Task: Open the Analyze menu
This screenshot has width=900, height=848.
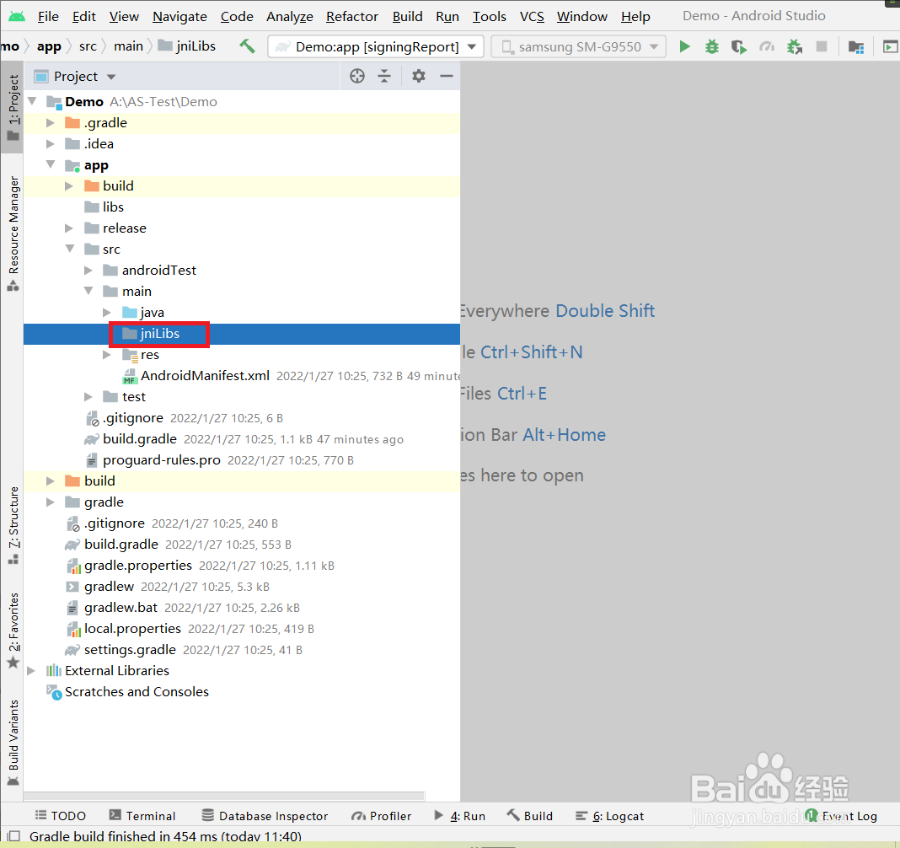Action: [290, 17]
